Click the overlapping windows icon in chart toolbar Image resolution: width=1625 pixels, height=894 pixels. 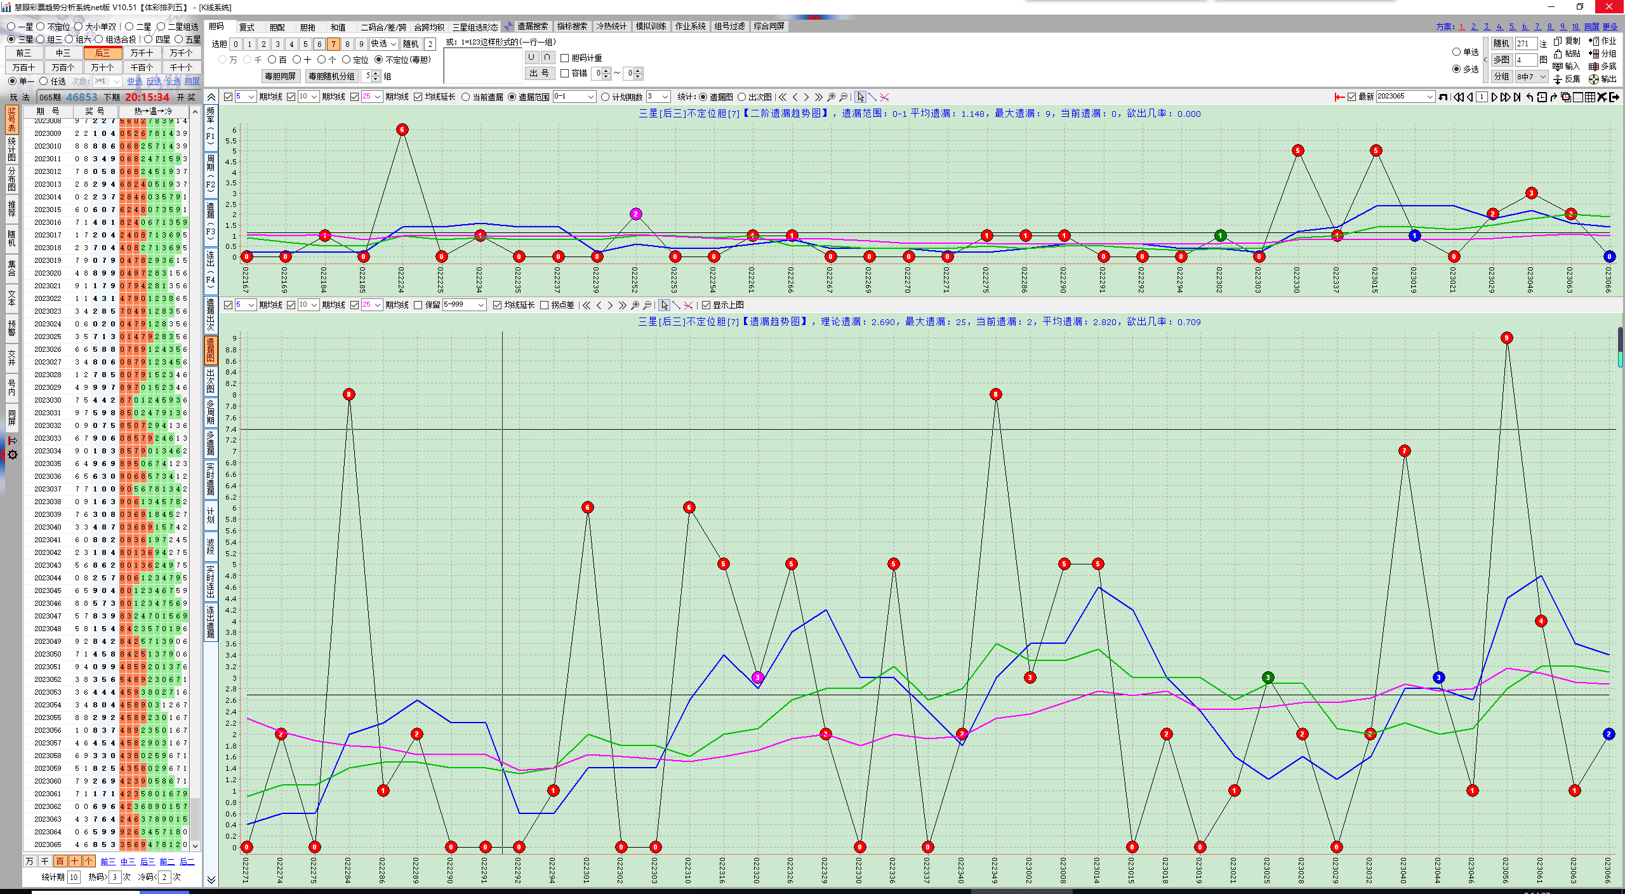point(1566,97)
